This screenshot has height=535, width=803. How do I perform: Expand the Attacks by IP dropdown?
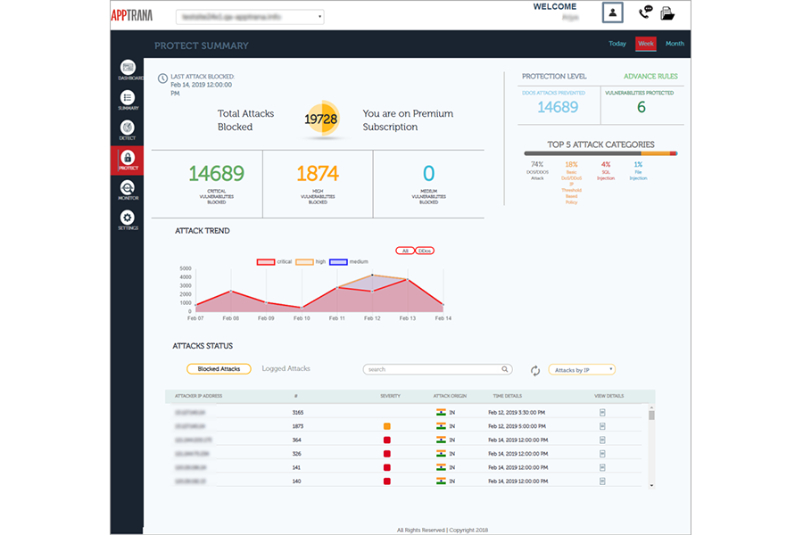[x=582, y=369]
